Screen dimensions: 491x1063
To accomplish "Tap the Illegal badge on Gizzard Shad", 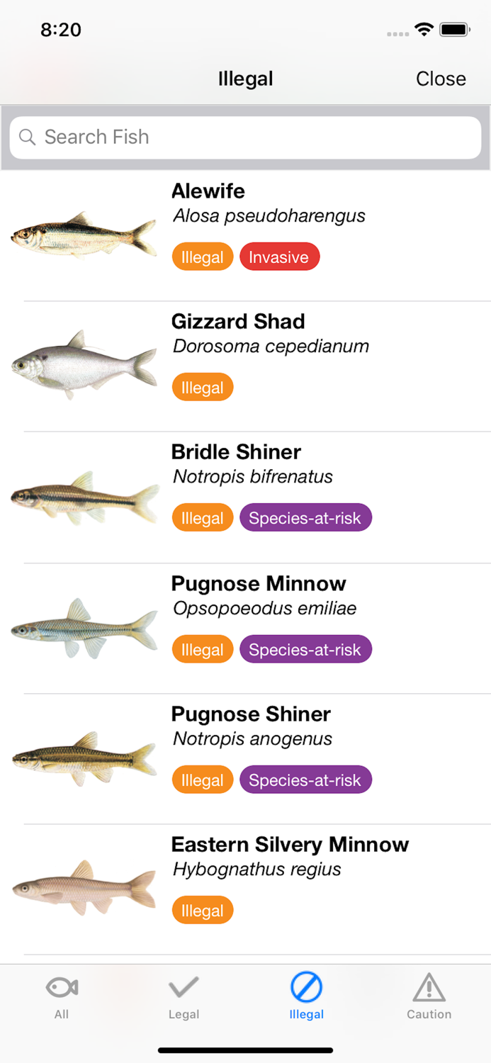I will (x=202, y=387).
